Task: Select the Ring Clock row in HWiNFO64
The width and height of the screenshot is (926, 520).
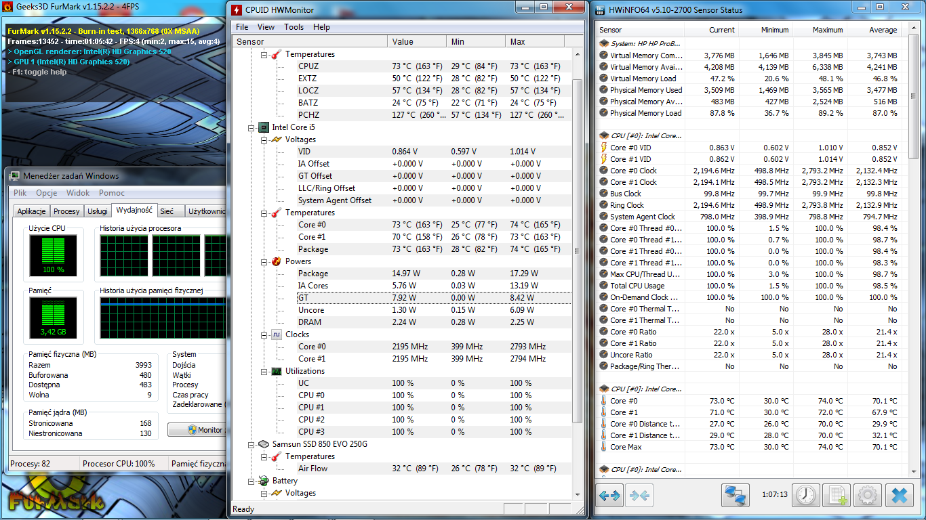Action: pyautogui.click(x=750, y=205)
